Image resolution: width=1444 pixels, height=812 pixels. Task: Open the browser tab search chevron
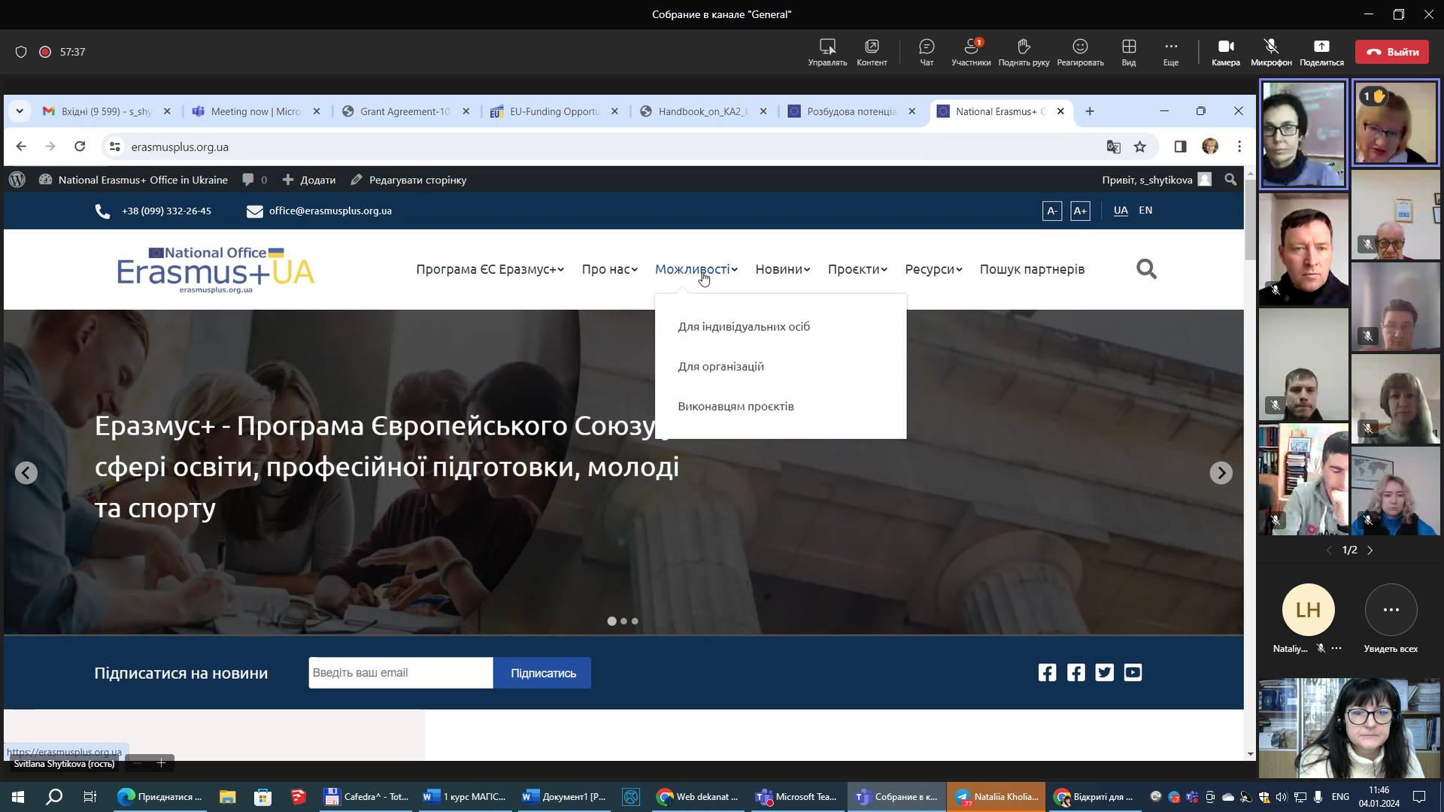20,111
